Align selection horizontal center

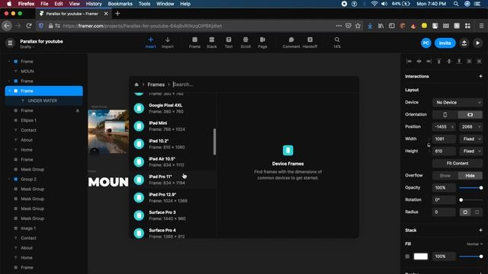(419, 62)
